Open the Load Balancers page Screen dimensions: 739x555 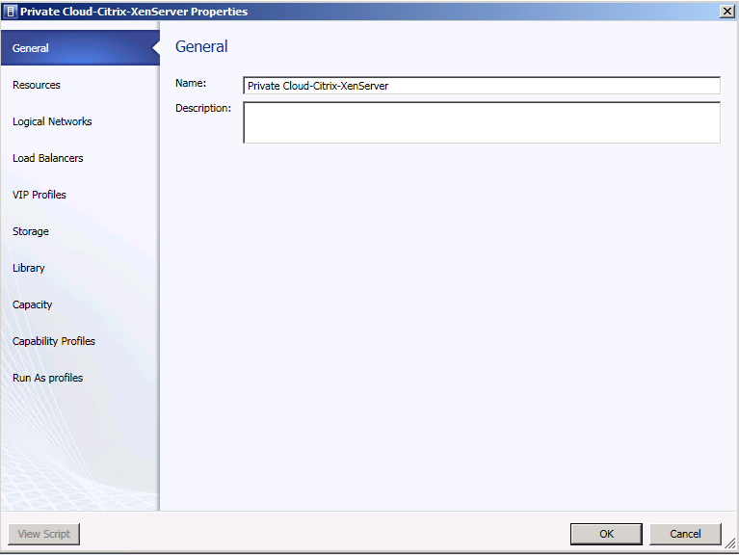47,158
